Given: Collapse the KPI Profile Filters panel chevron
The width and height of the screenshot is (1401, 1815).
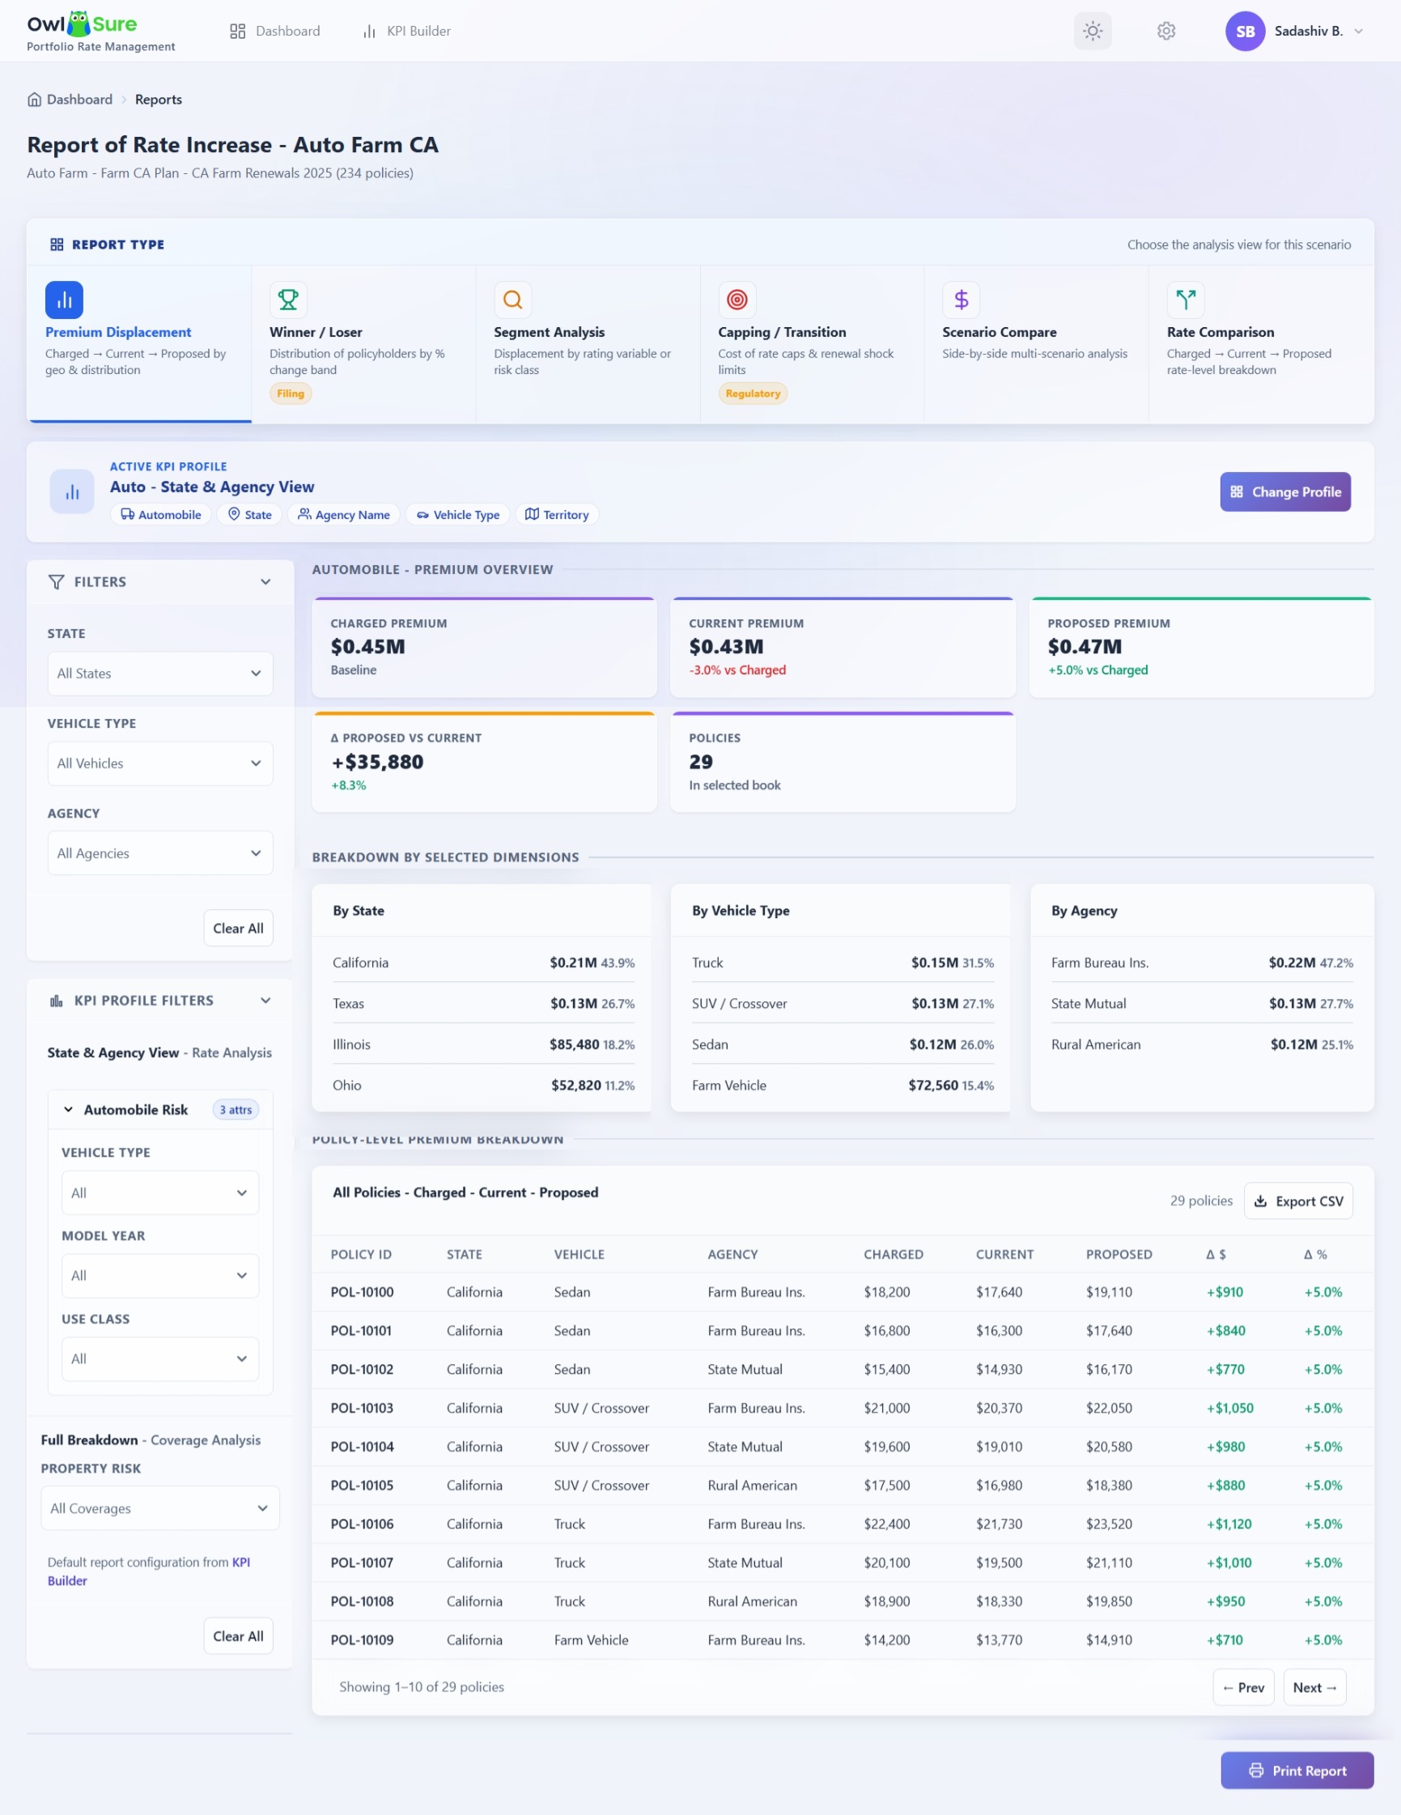Looking at the screenshot, I should (265, 1001).
